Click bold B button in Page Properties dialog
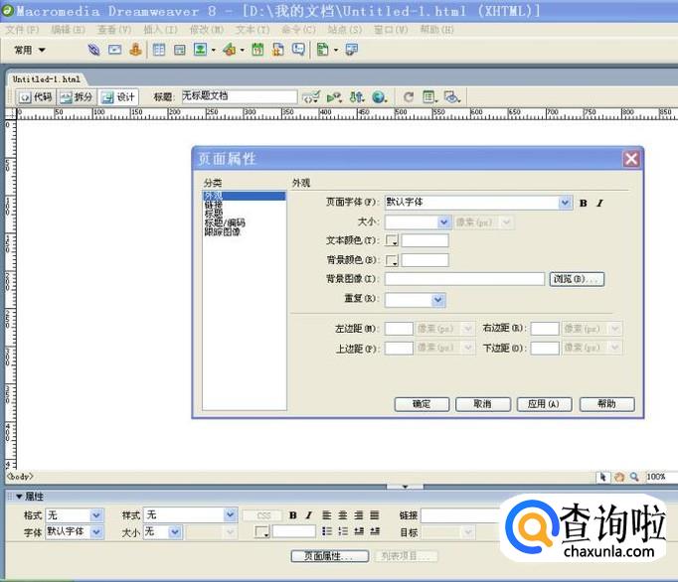The width and height of the screenshot is (678, 582). click(584, 203)
